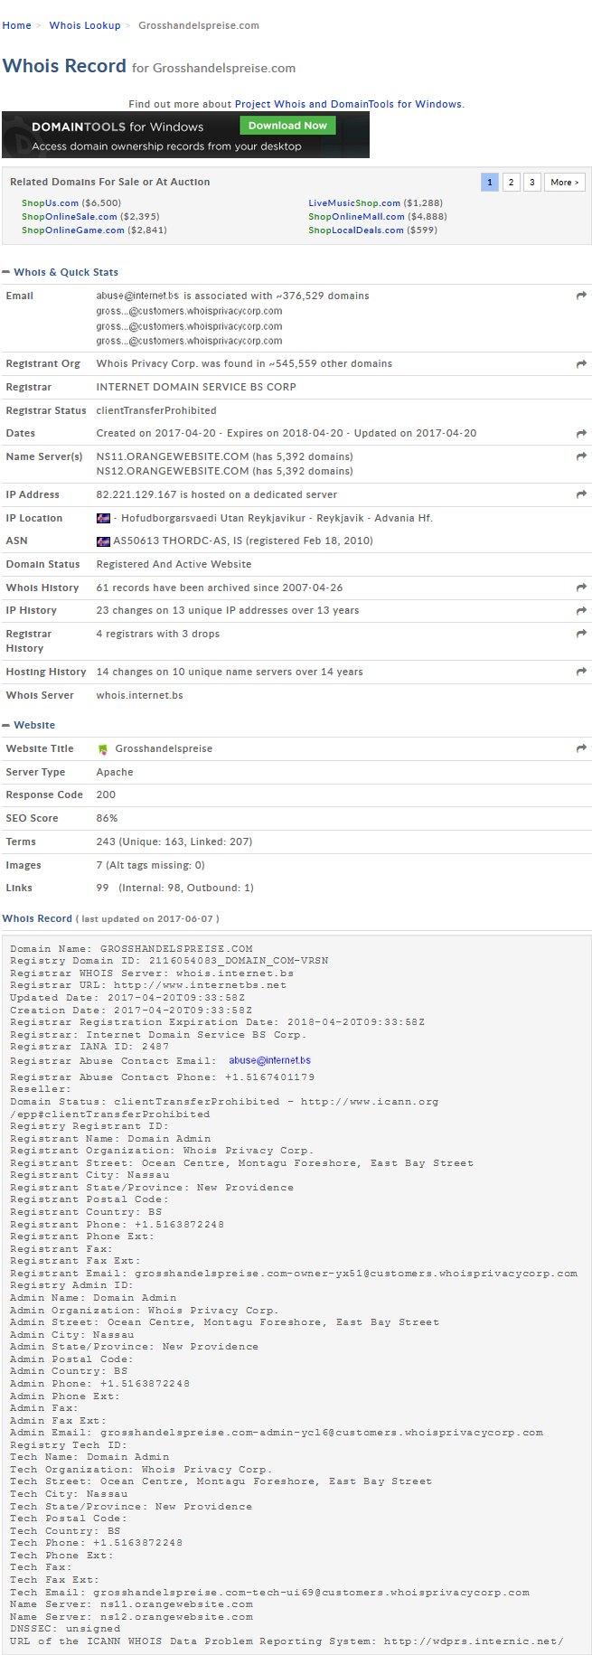Click the INTERNET DOMAIN SERVICE BS CORP registrar text
This screenshot has height=1655, width=592.
196,387
